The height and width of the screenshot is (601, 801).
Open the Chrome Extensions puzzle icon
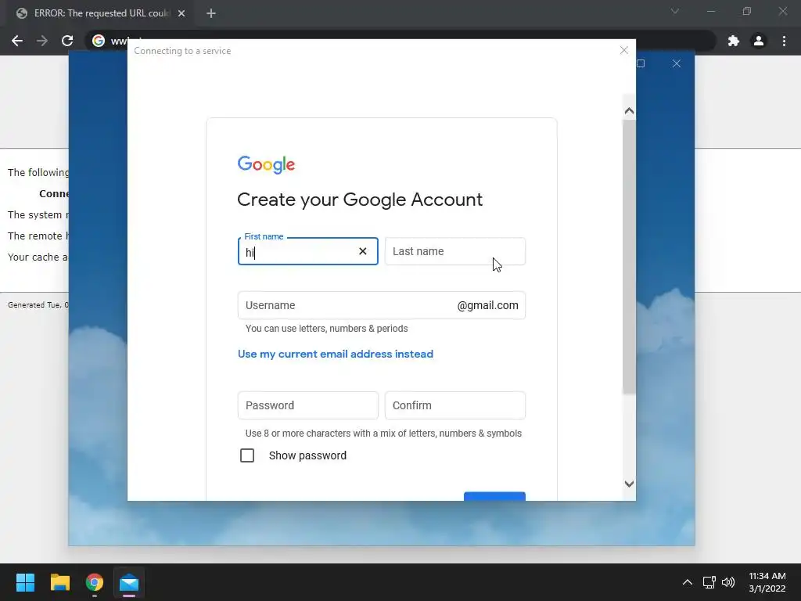click(734, 41)
